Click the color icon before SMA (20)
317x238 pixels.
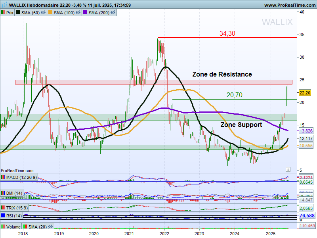(25, 226)
